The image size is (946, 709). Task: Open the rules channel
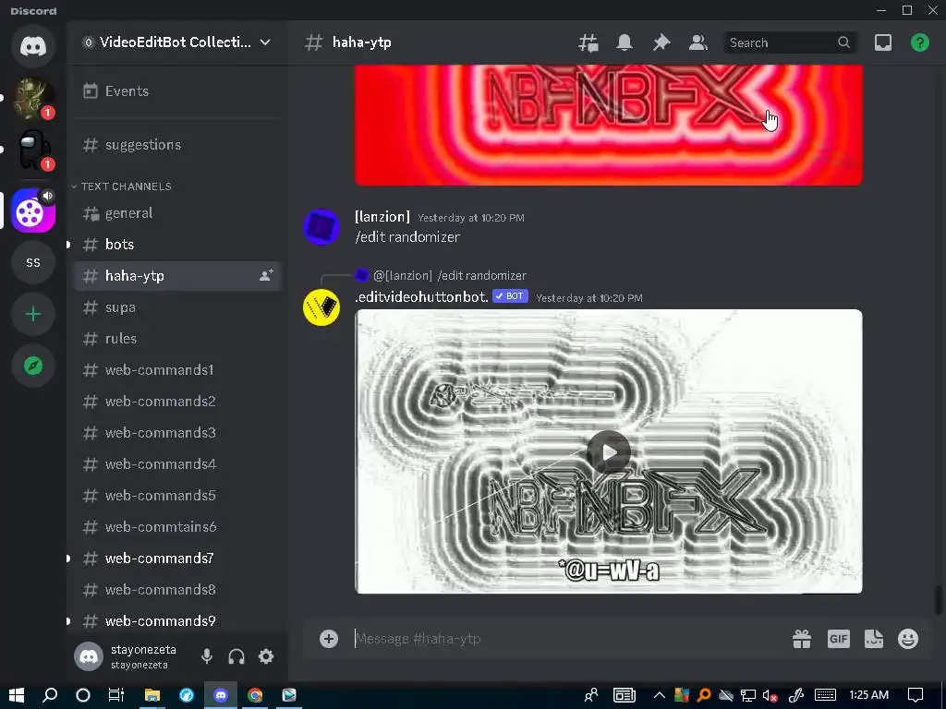tap(176, 338)
